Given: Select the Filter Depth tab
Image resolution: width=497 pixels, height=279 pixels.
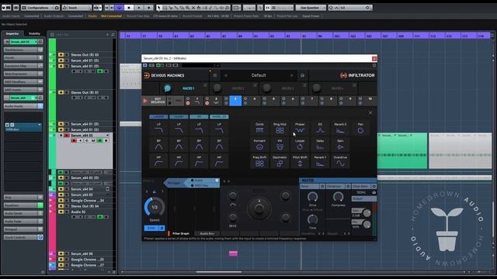Looking at the screenshot, I should pos(181,233).
